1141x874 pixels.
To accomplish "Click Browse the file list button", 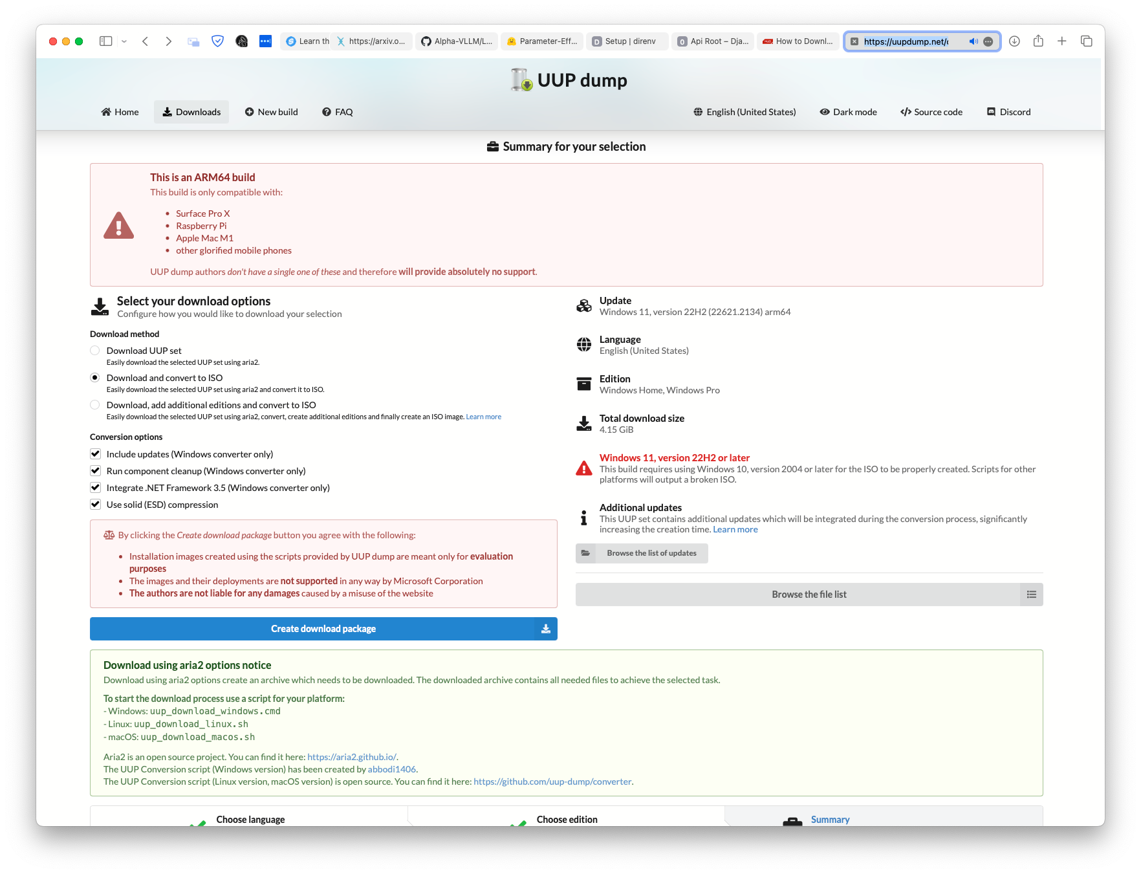I will pyautogui.click(x=809, y=595).
